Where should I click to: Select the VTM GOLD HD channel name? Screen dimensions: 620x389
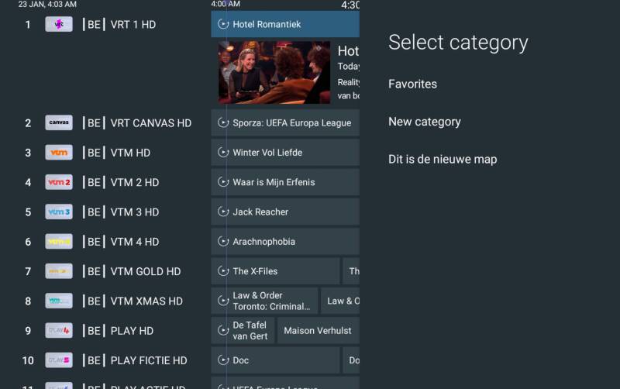pos(145,271)
